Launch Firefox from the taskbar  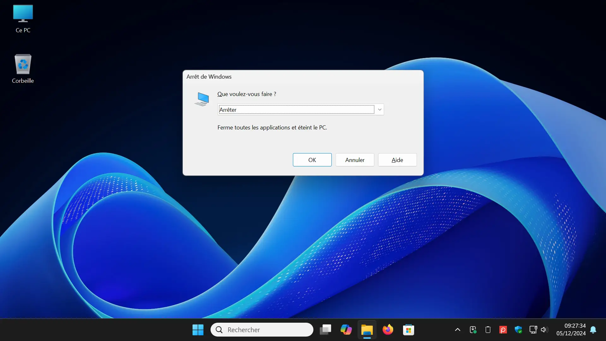(388, 330)
